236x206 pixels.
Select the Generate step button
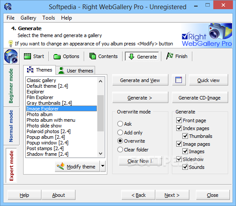pos(142,56)
